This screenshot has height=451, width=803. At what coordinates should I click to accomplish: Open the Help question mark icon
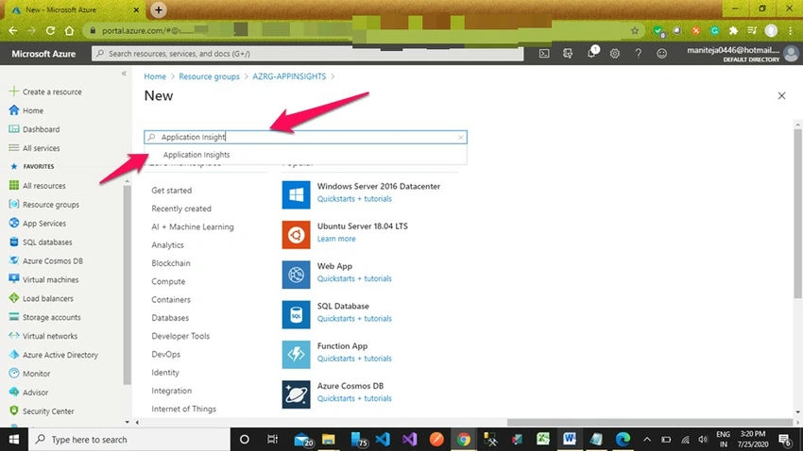click(638, 53)
